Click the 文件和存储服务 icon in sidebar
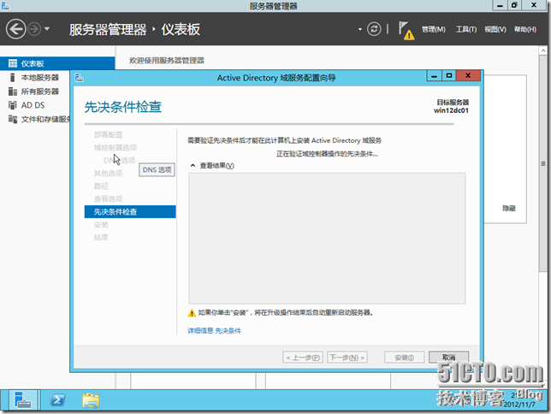This screenshot has width=551, height=414. tap(13, 119)
